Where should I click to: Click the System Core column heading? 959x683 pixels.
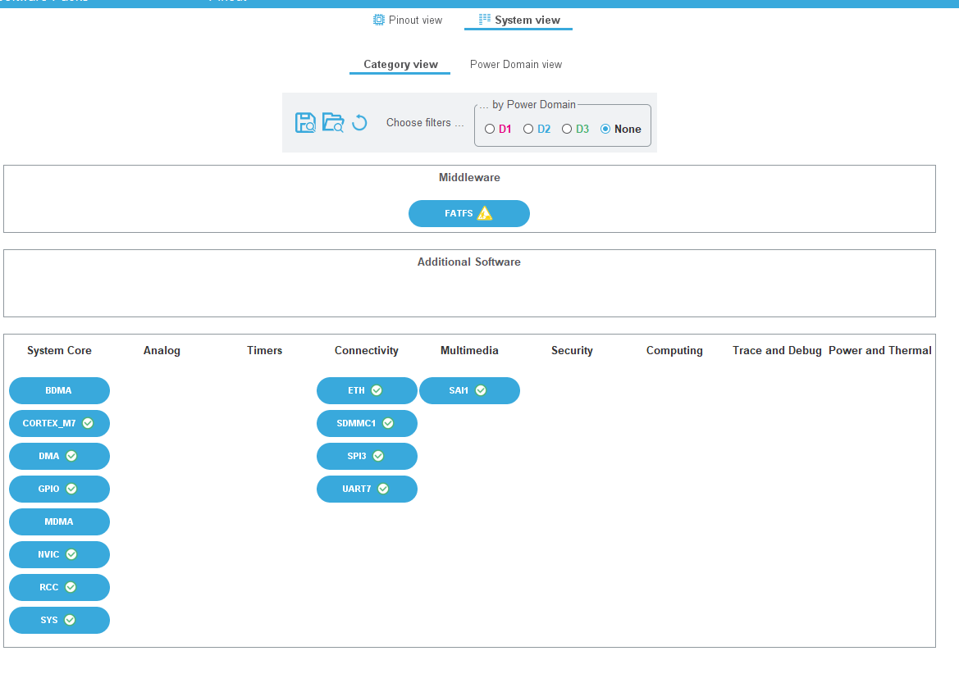59,350
